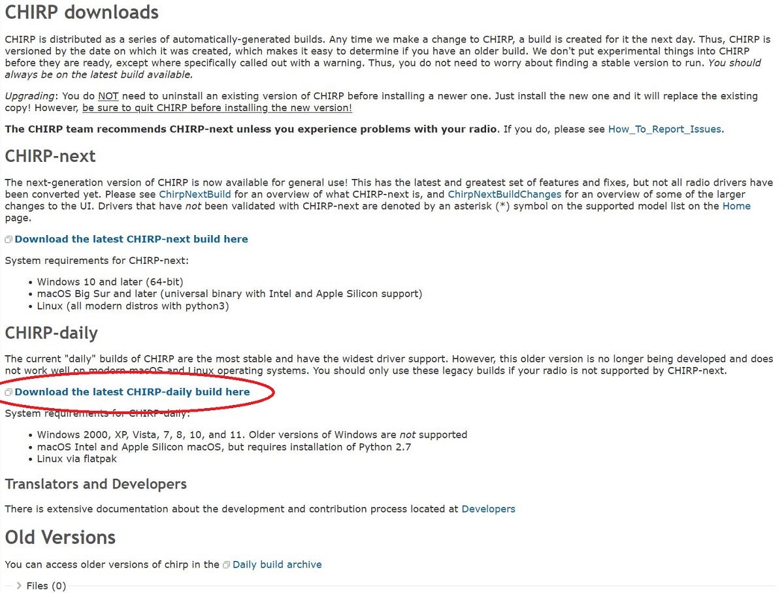This screenshot has width=784, height=593.
Task: Click the external-link icon beside CHIRP-daily download
Action: (x=8, y=393)
